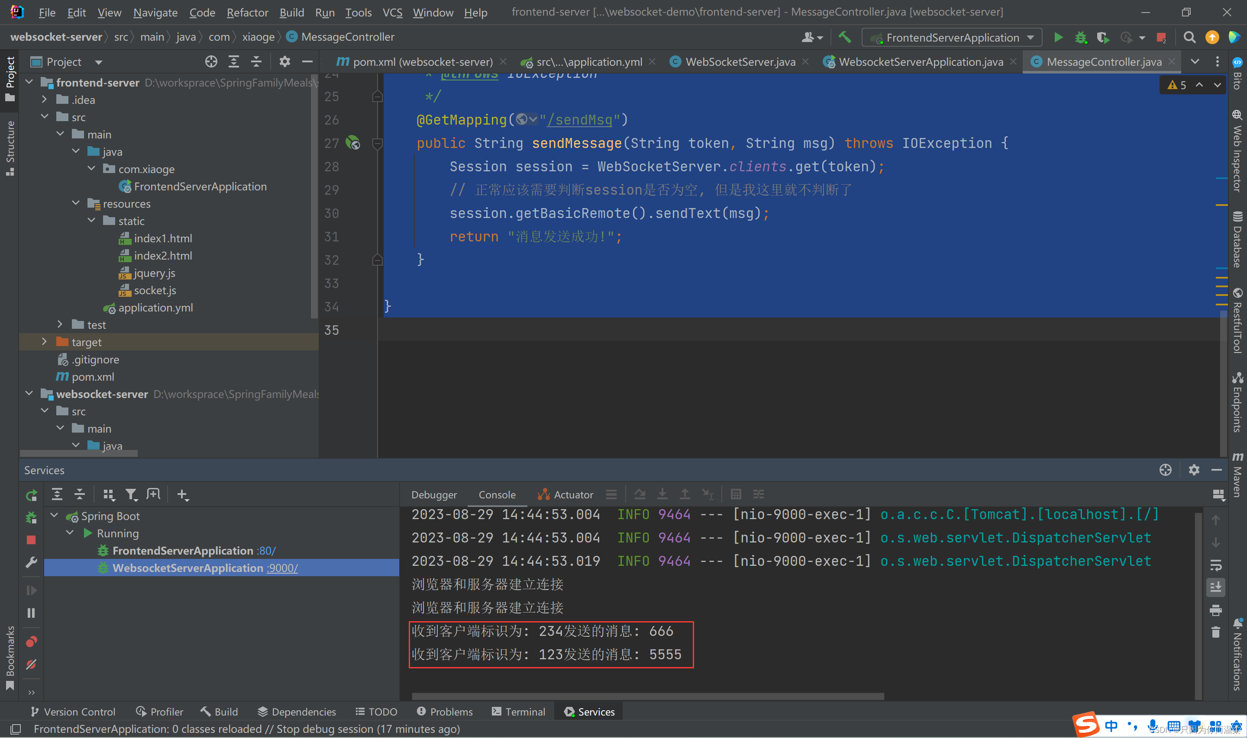Open FrontendServerApplication run configuration dropdown
The height and width of the screenshot is (738, 1247).
(953, 37)
